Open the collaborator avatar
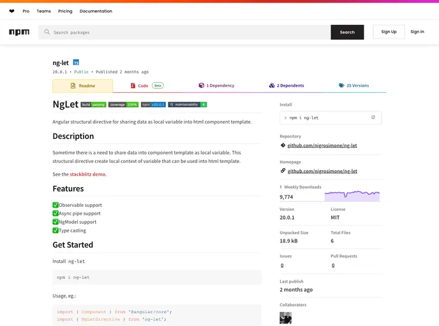The image size is (439, 326). [285, 317]
